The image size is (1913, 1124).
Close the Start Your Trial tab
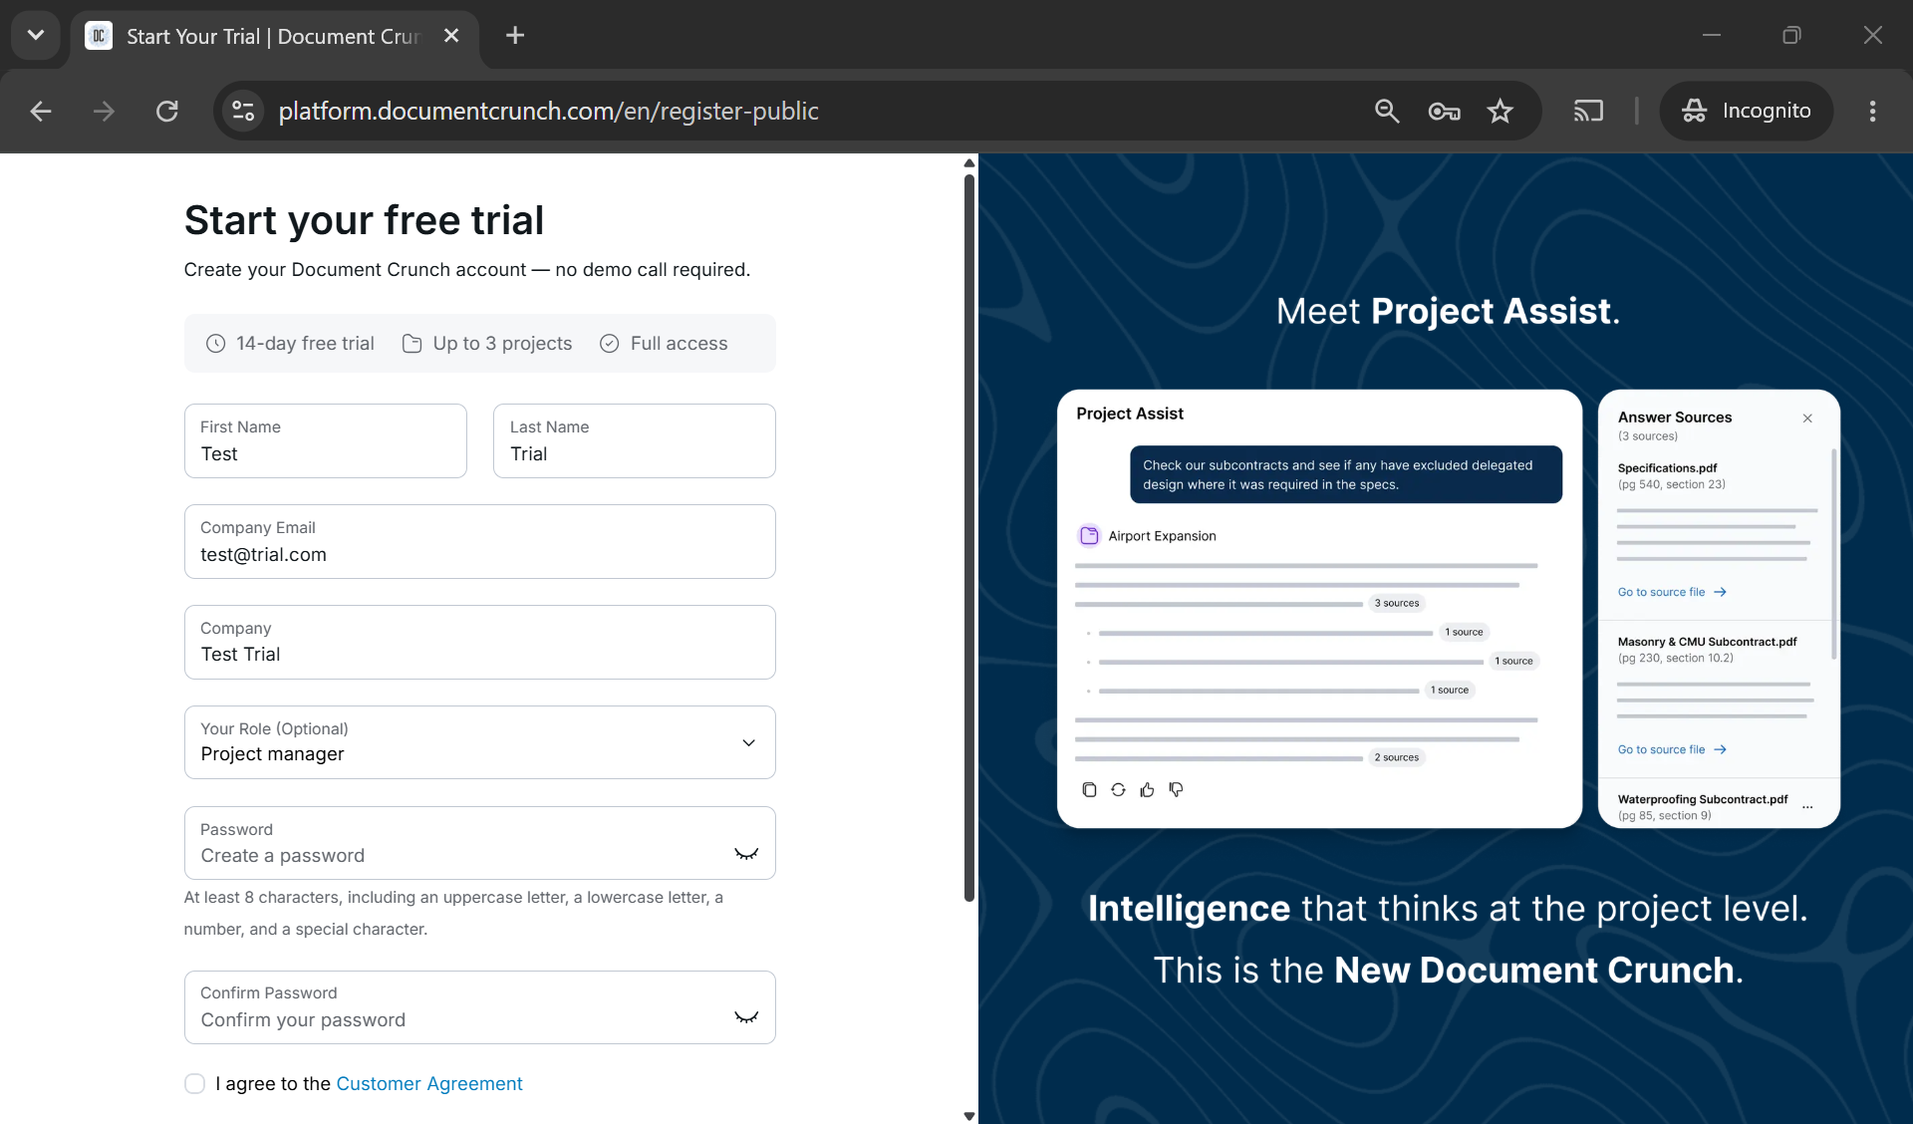[451, 36]
